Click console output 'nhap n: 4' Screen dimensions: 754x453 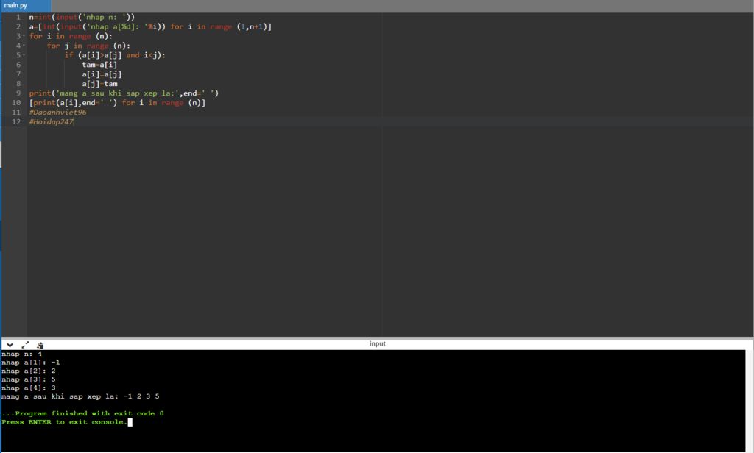pos(21,354)
